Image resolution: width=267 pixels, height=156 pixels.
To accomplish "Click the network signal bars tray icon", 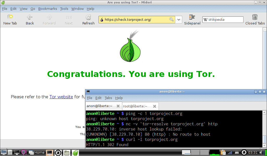I will click(x=230, y=153).
